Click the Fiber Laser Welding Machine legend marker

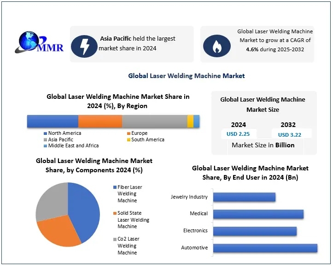[114, 187]
